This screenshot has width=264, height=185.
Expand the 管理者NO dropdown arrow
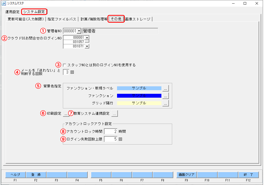tap(79, 31)
